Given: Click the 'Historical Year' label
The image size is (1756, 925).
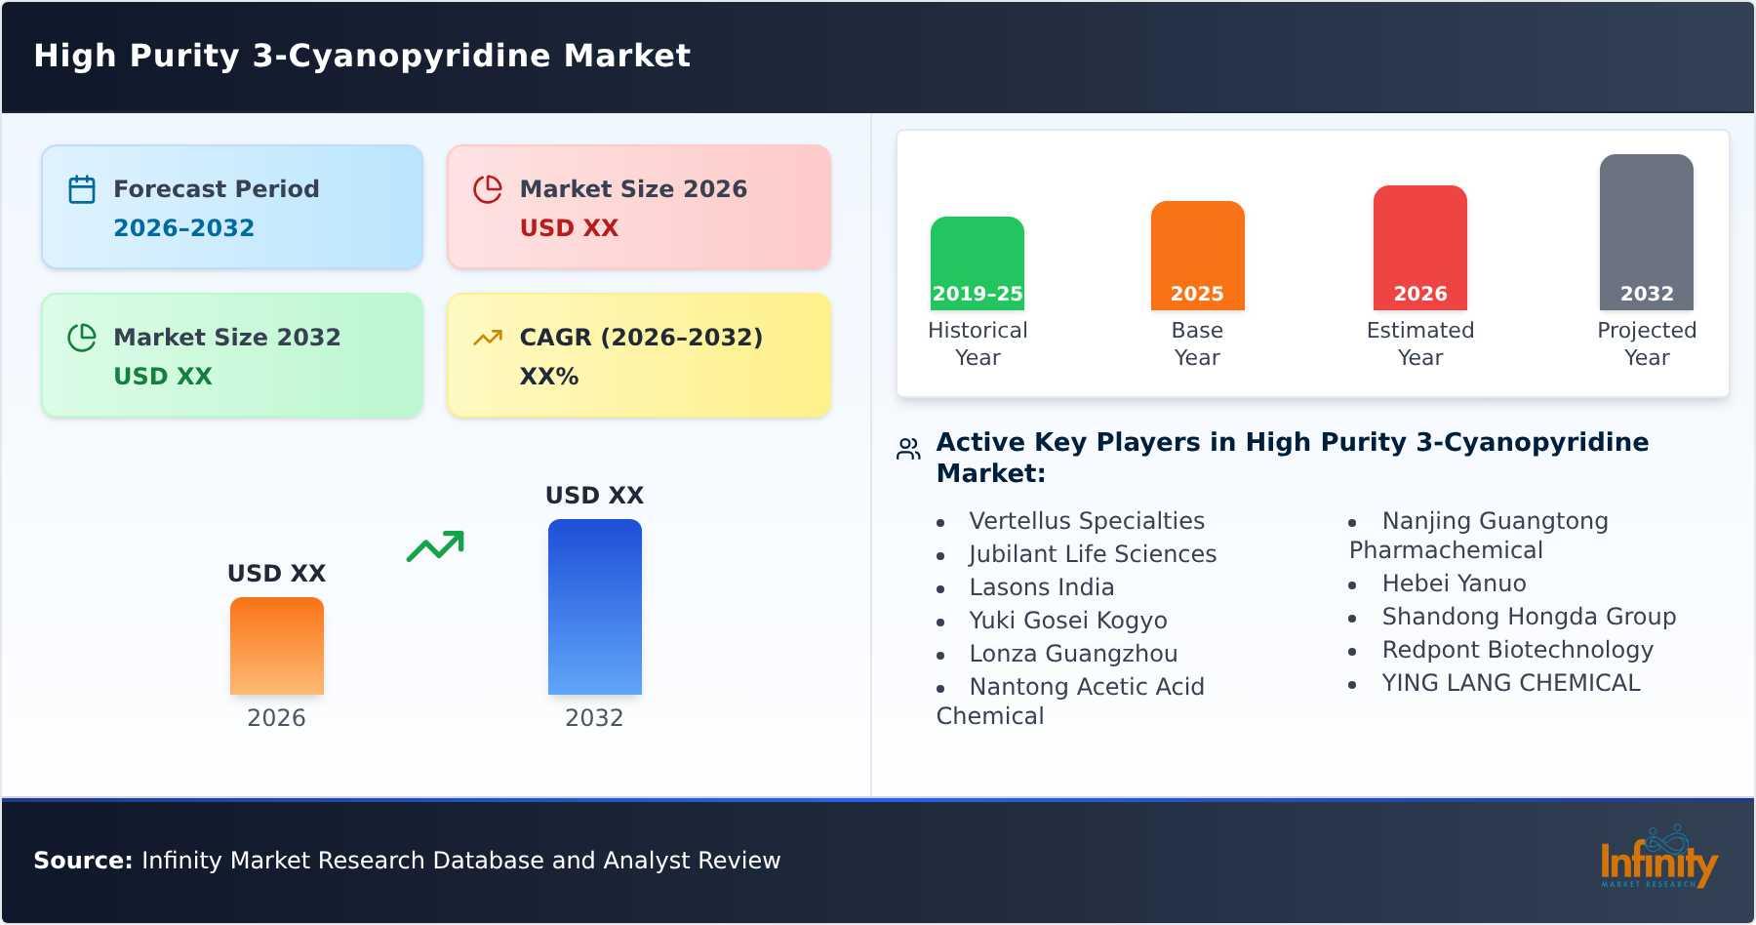Looking at the screenshot, I should pyautogui.click(x=978, y=343).
